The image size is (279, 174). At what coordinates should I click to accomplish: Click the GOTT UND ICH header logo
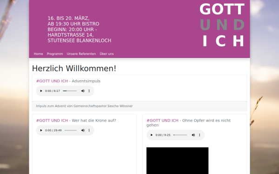[x=222, y=25]
